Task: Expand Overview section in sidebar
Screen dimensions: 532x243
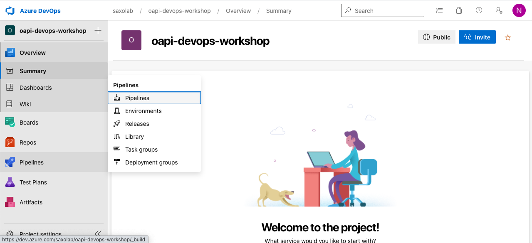Action: tap(54, 53)
